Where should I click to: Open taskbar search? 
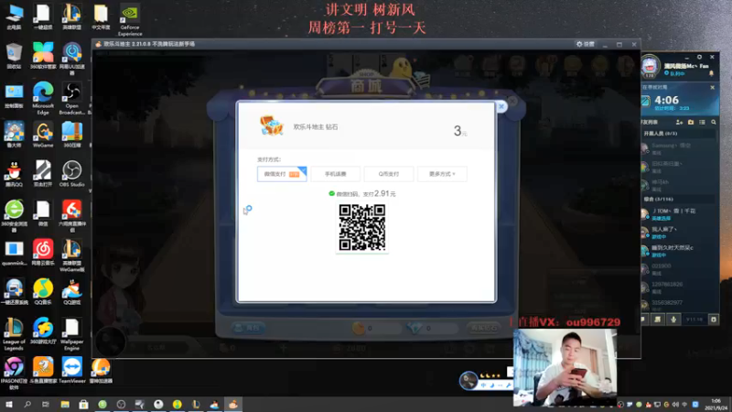pyautogui.click(x=27, y=404)
